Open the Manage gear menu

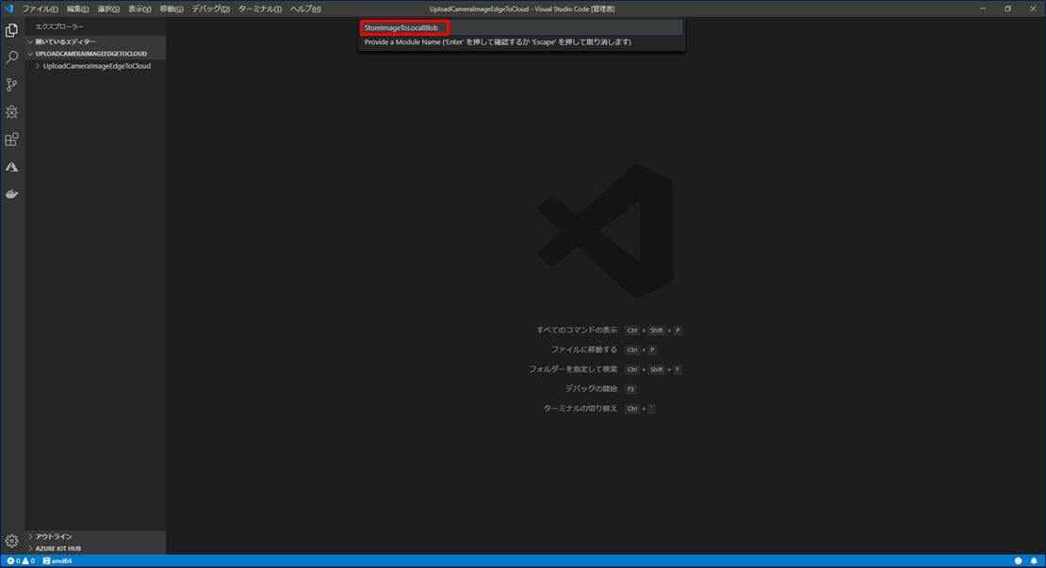pyautogui.click(x=11, y=541)
